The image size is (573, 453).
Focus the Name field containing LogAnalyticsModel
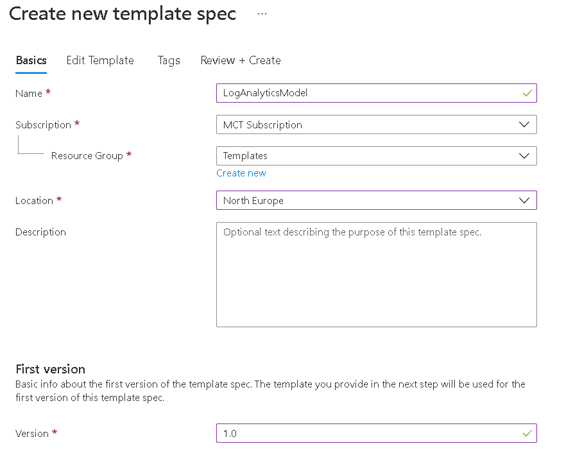[377, 93]
